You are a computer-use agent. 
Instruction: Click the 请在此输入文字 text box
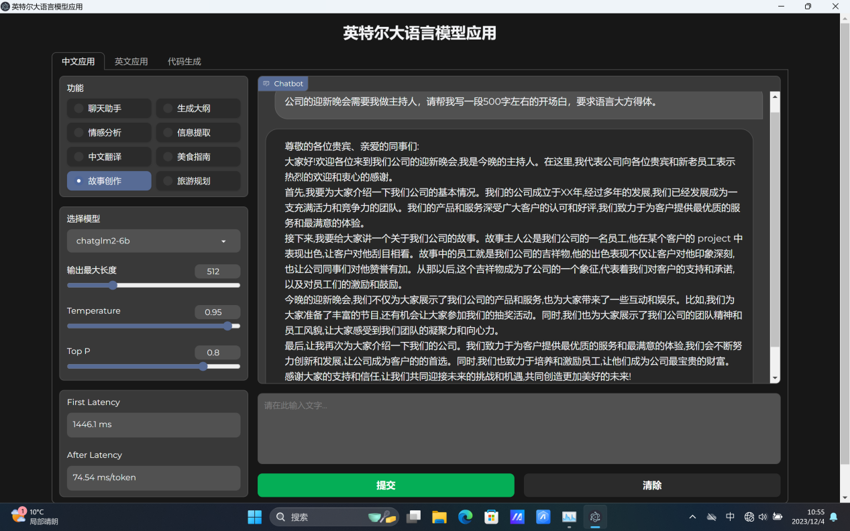pos(519,428)
